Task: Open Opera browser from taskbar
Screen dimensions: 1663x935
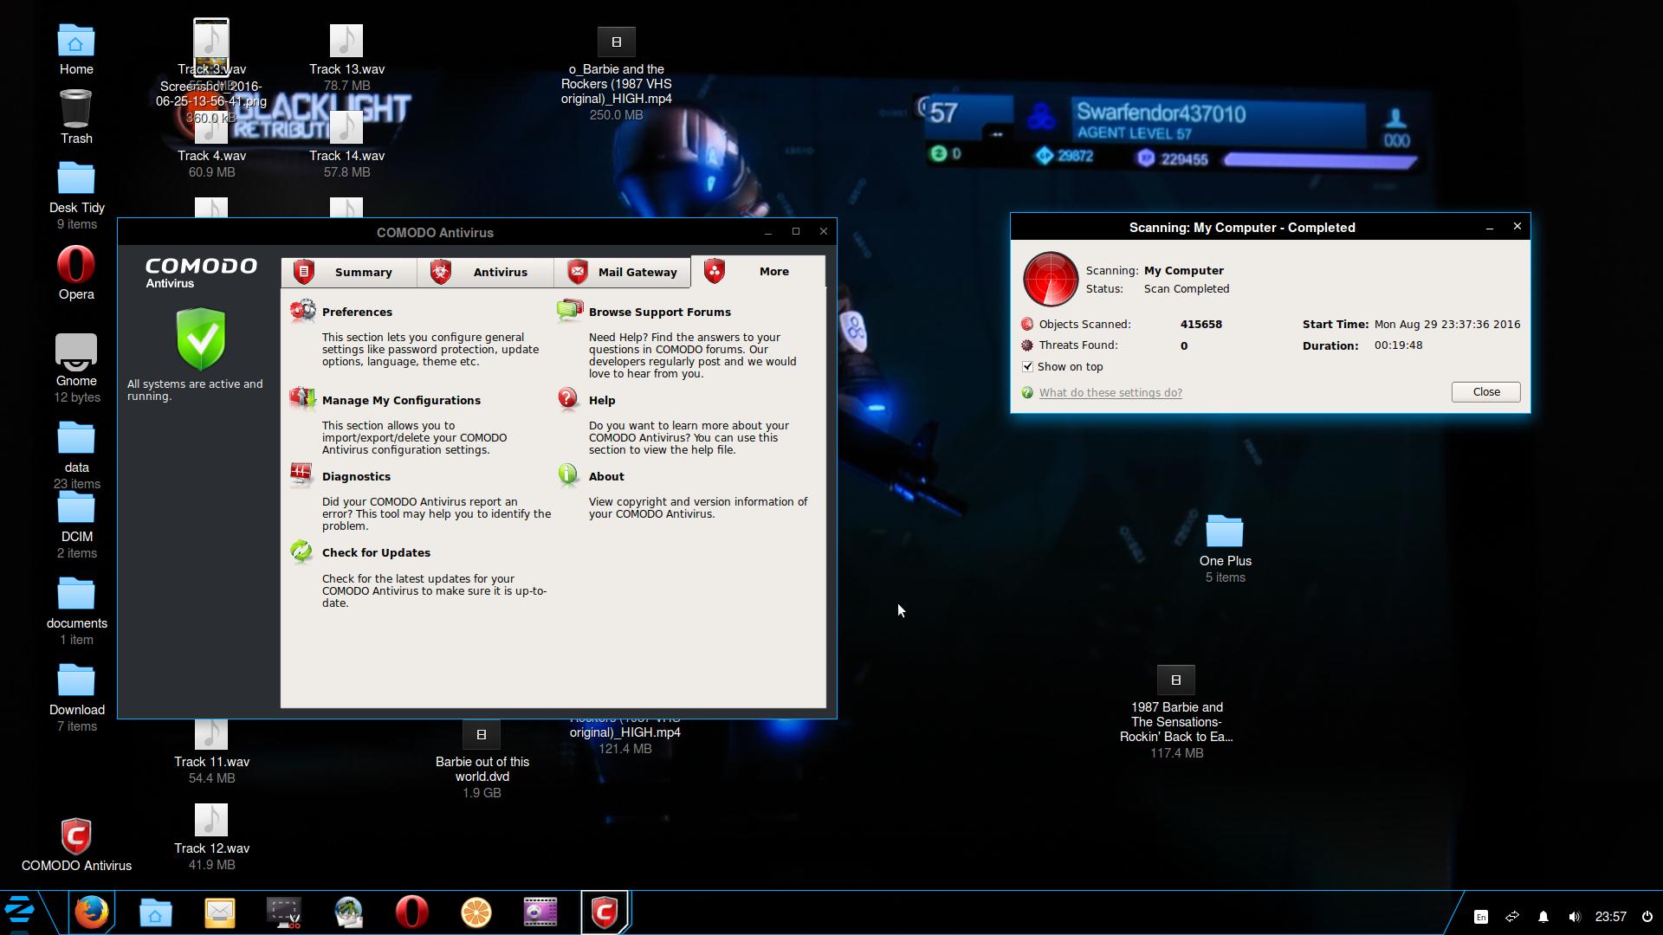Action: [411, 912]
